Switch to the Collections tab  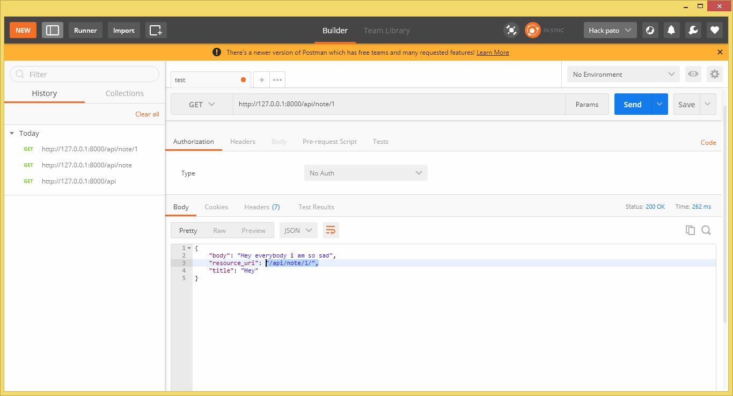coord(124,93)
